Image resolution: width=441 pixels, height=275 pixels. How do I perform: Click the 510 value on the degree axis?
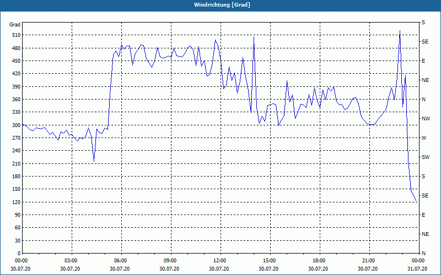pyautogui.click(x=17, y=35)
